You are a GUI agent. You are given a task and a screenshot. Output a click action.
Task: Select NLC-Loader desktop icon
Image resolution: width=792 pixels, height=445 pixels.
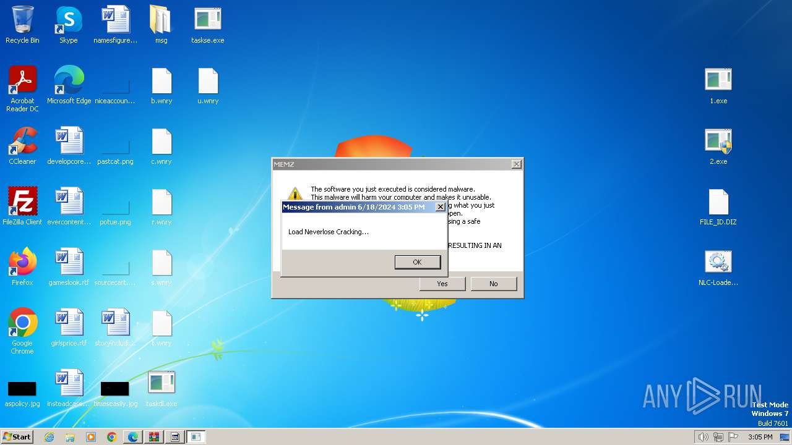point(718,267)
